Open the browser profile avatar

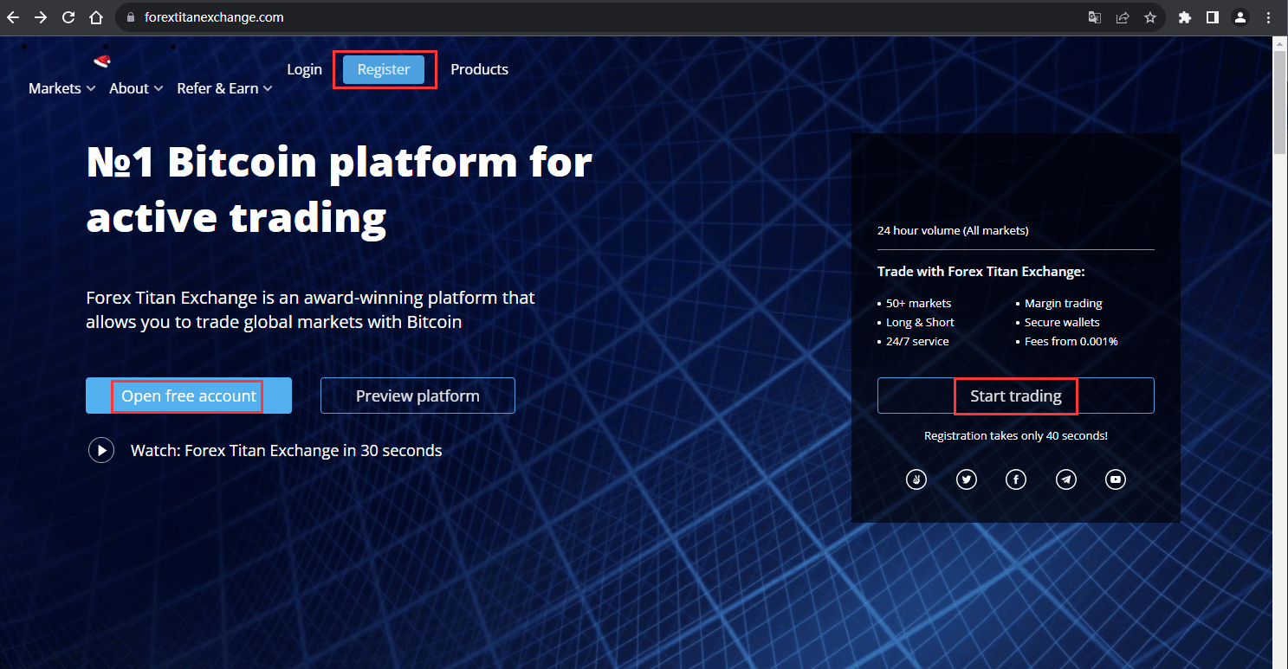[x=1240, y=17]
